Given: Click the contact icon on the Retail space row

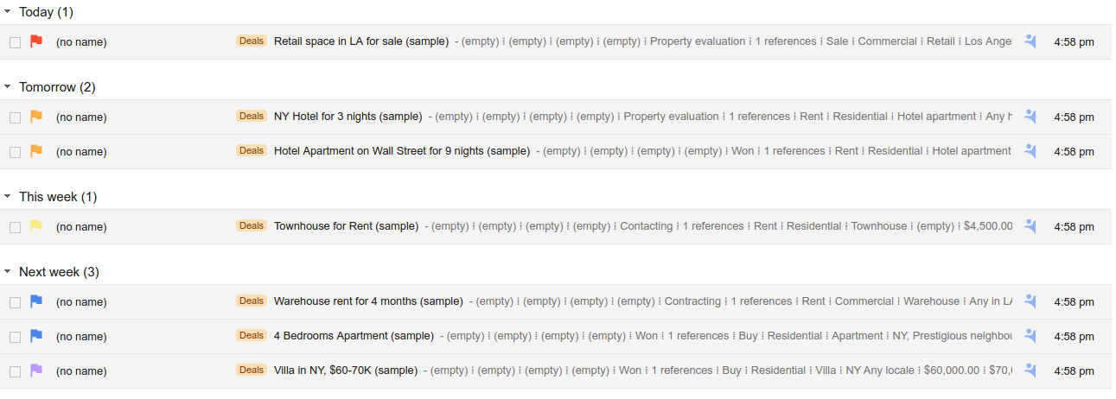Looking at the screenshot, I should pyautogui.click(x=1030, y=41).
